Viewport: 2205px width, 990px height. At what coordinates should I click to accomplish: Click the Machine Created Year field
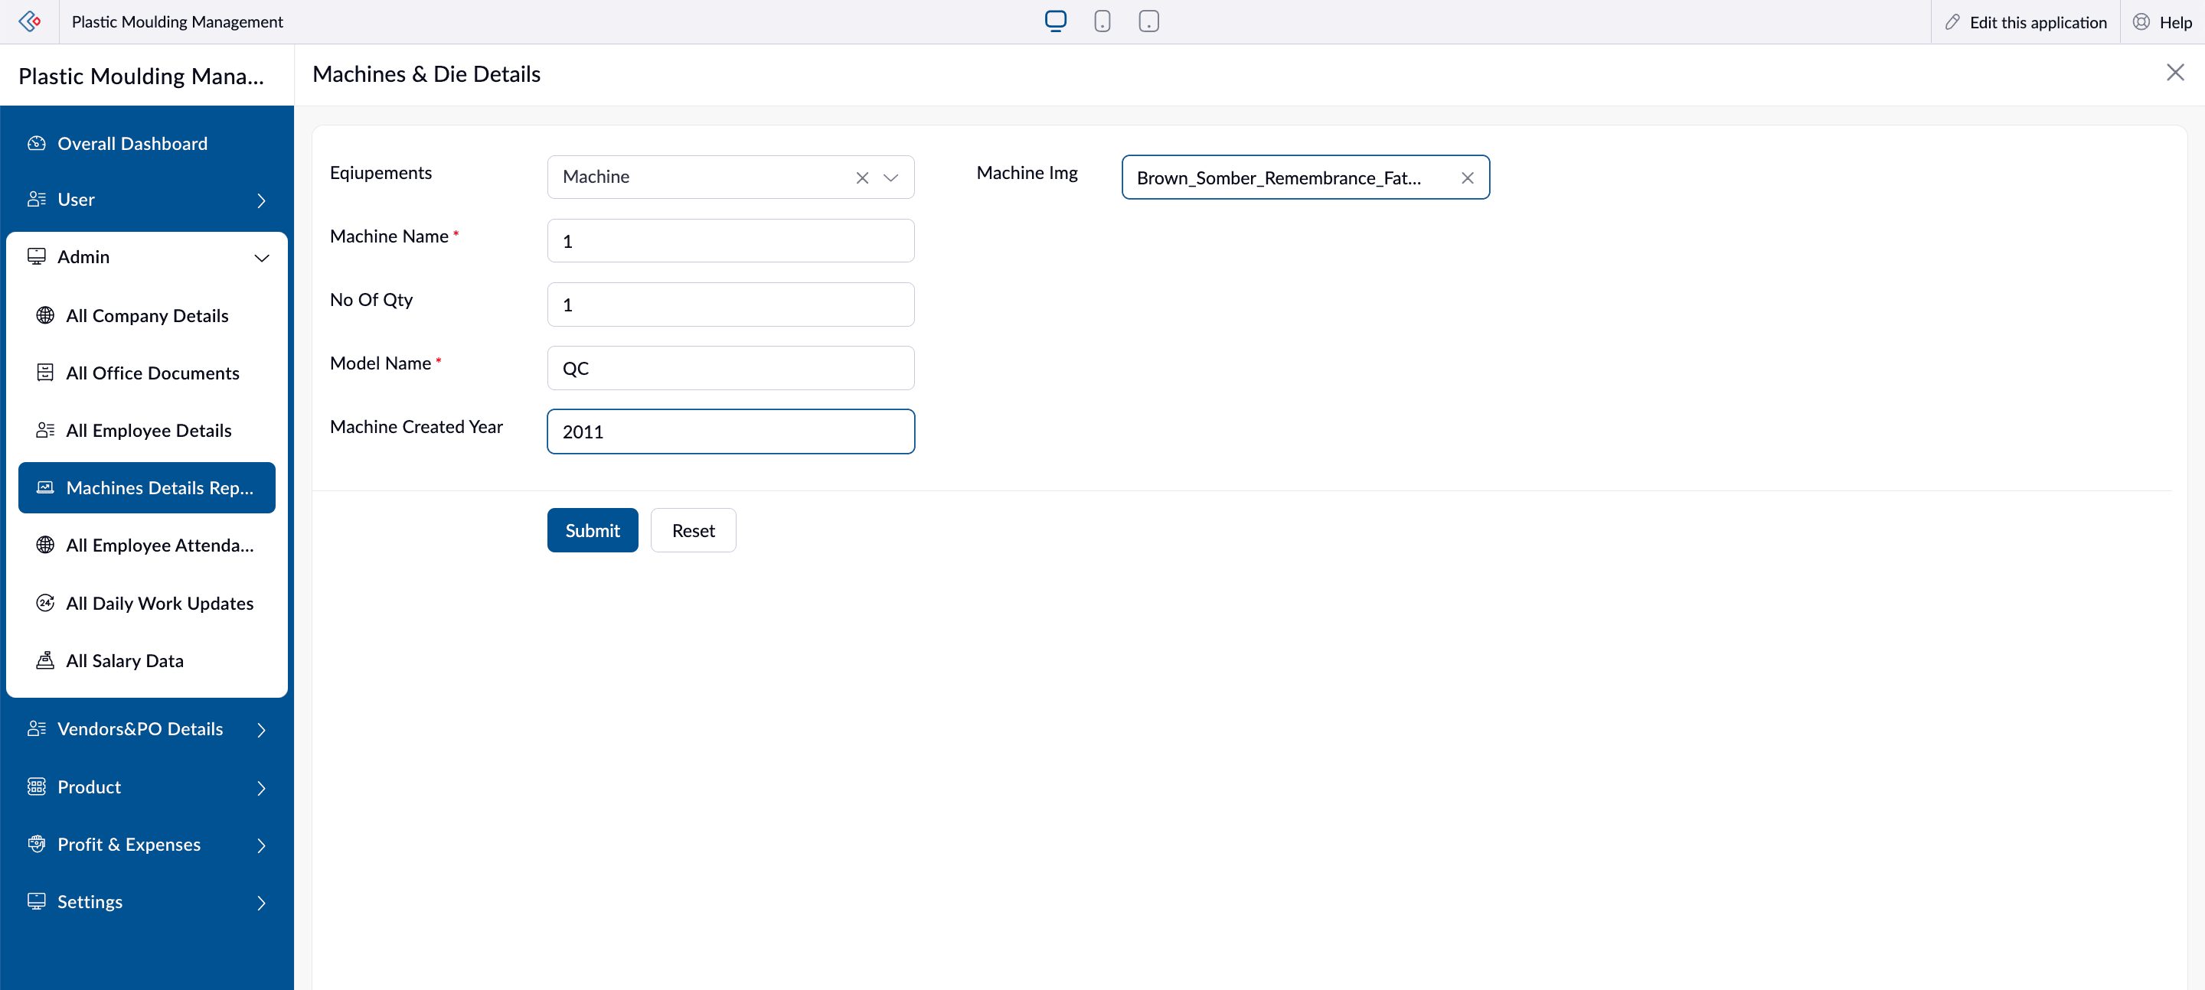[x=730, y=431]
